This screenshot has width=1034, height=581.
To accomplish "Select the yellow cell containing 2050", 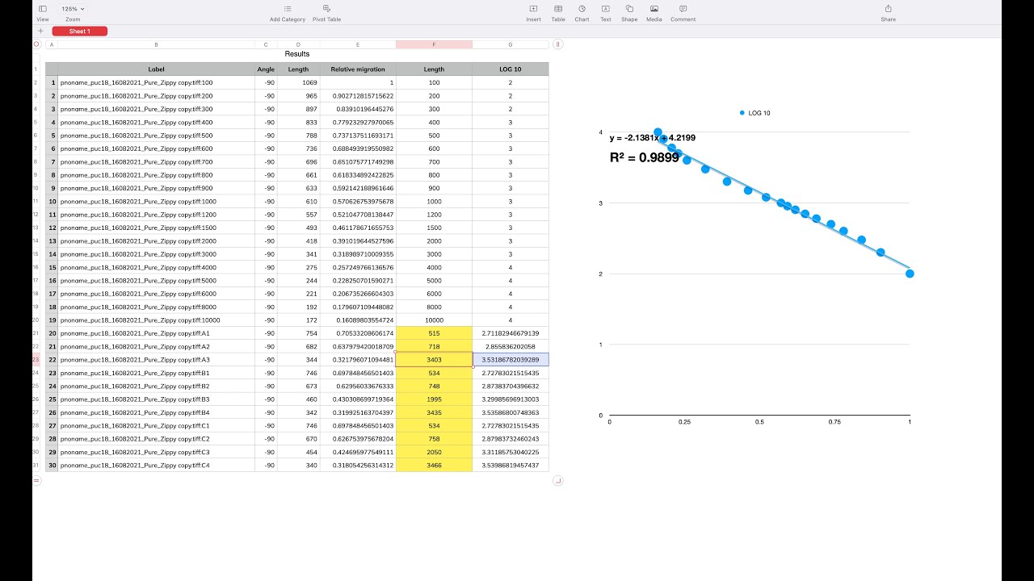I will click(434, 452).
